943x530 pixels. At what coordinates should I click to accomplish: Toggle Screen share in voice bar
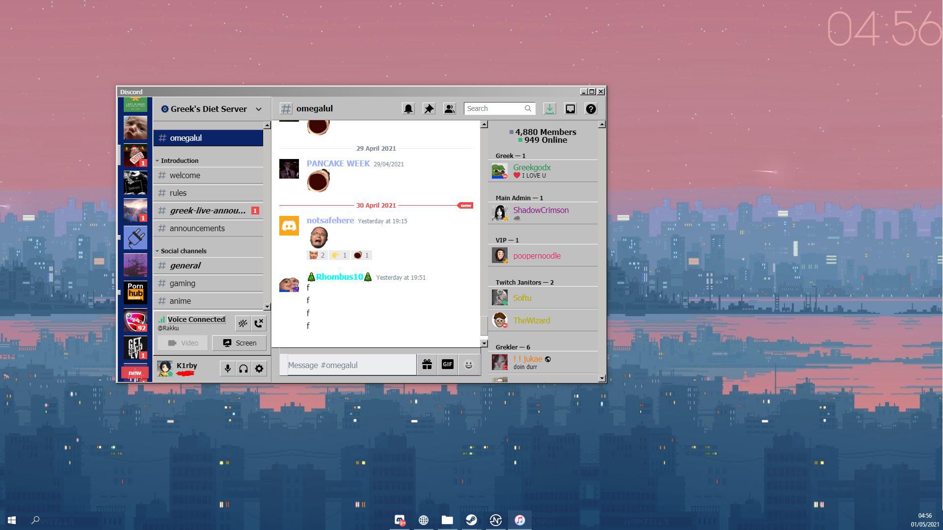(x=239, y=343)
